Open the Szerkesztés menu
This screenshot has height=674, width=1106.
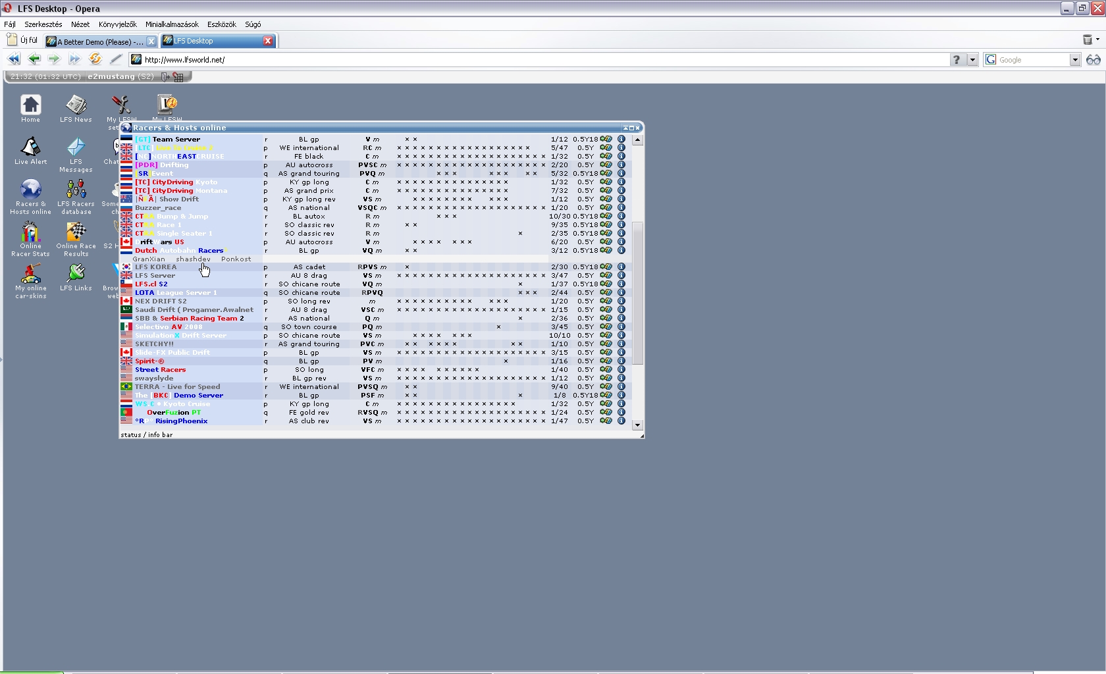pyautogui.click(x=43, y=24)
